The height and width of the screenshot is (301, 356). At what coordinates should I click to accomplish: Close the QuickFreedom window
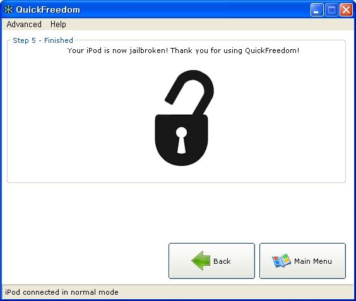346,10
